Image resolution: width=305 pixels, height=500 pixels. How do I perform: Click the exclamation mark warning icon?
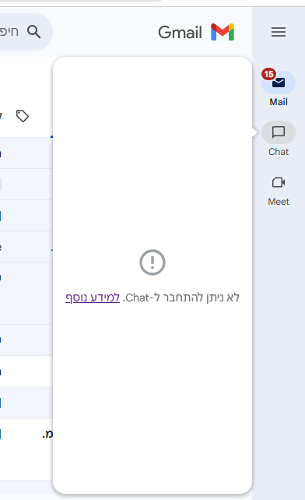click(x=152, y=262)
